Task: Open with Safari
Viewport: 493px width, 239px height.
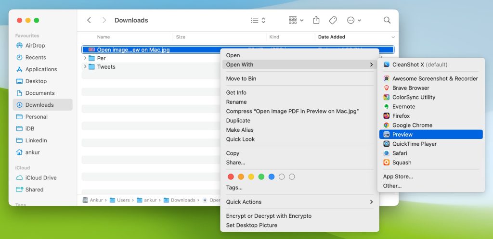Action: tap(431, 153)
